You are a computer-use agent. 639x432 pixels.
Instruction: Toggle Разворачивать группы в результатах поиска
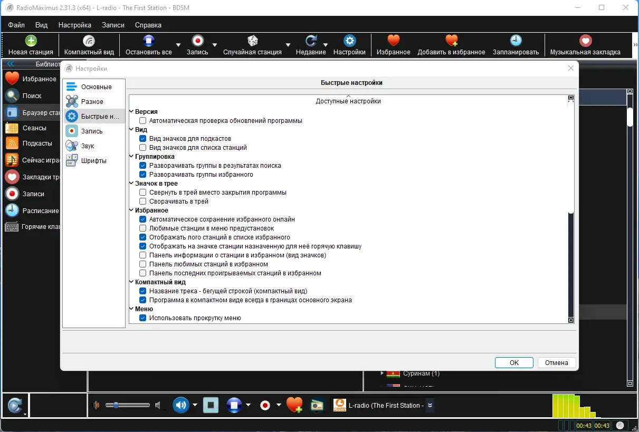tap(142, 166)
